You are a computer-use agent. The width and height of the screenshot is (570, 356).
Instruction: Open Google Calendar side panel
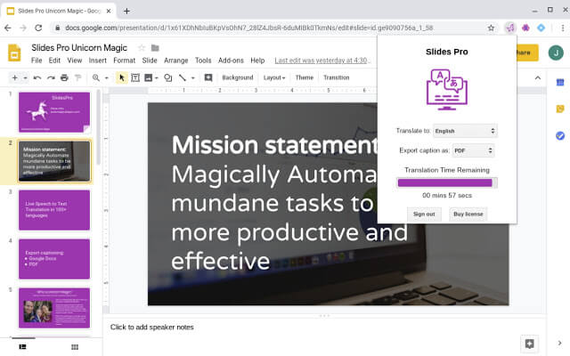tap(560, 83)
